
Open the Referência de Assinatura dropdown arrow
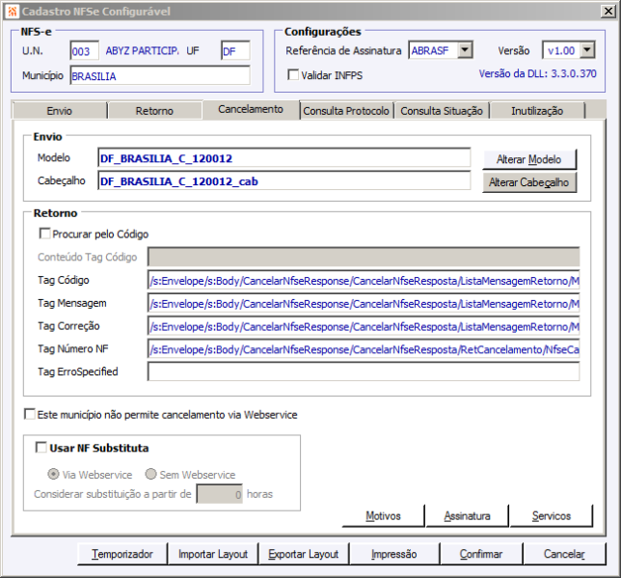(x=465, y=50)
